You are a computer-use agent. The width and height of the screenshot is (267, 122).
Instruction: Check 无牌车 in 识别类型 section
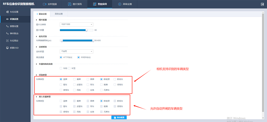pyautogui.click(x=101, y=90)
